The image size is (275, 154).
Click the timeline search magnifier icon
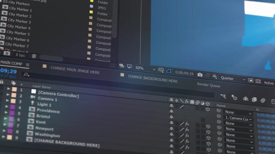26,74
